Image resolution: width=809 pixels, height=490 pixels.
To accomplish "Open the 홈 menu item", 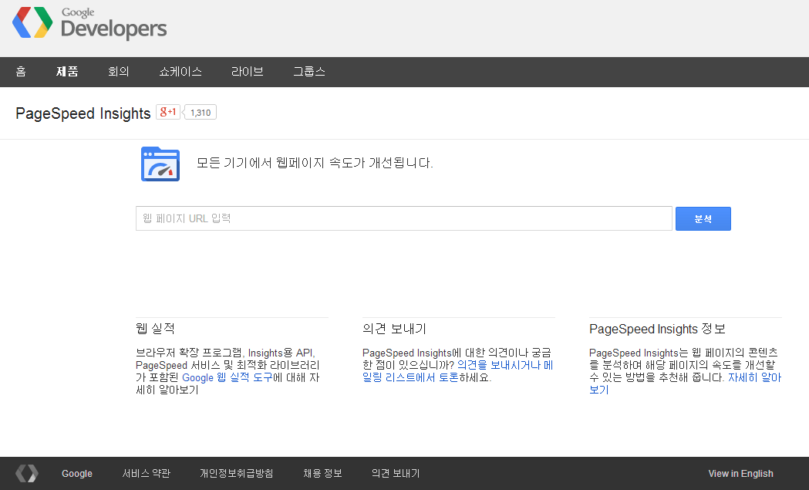I will coord(21,72).
